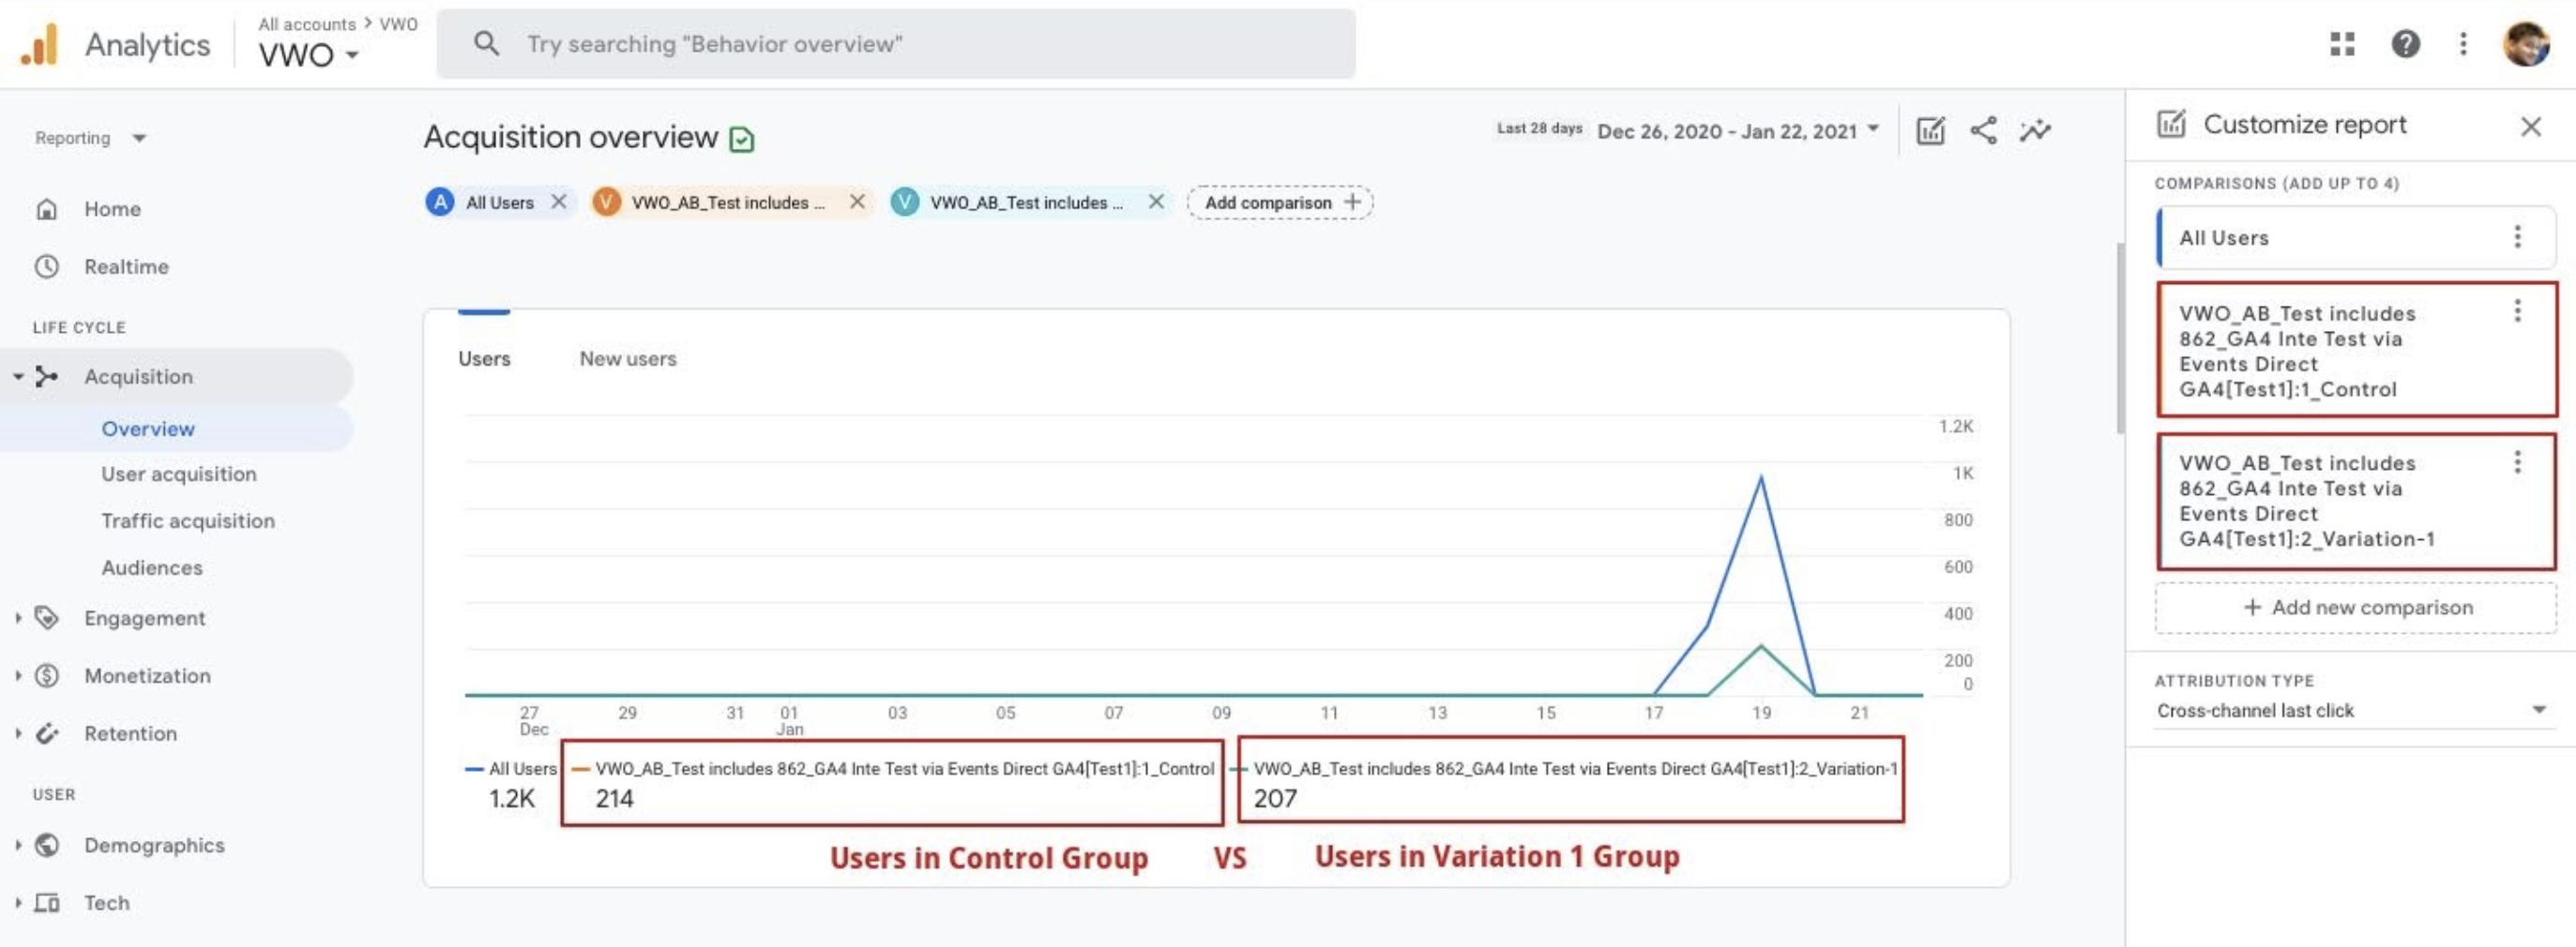Open the Insights sparkline icon
This screenshot has height=947, width=2576.
coord(2035,131)
